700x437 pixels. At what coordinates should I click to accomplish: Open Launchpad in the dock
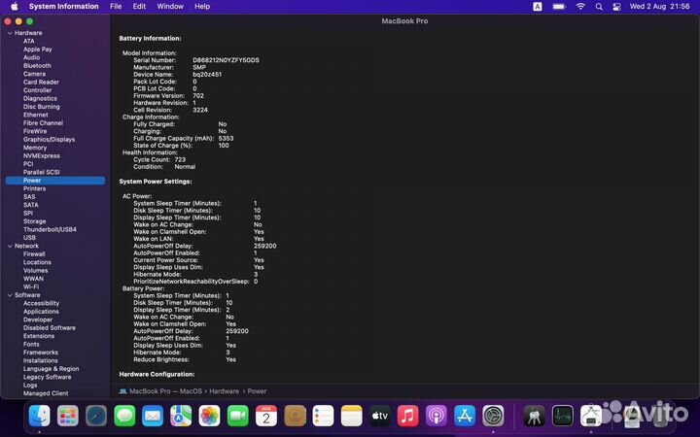[x=67, y=416]
